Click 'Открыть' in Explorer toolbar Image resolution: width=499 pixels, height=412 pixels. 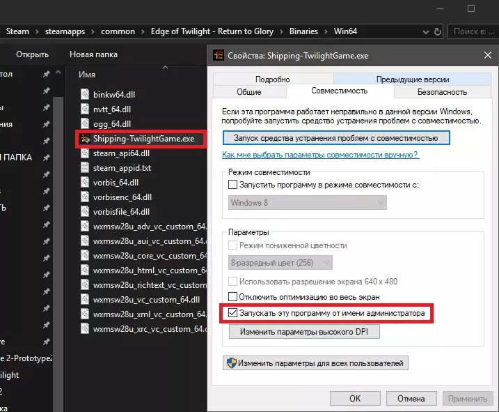click(33, 54)
